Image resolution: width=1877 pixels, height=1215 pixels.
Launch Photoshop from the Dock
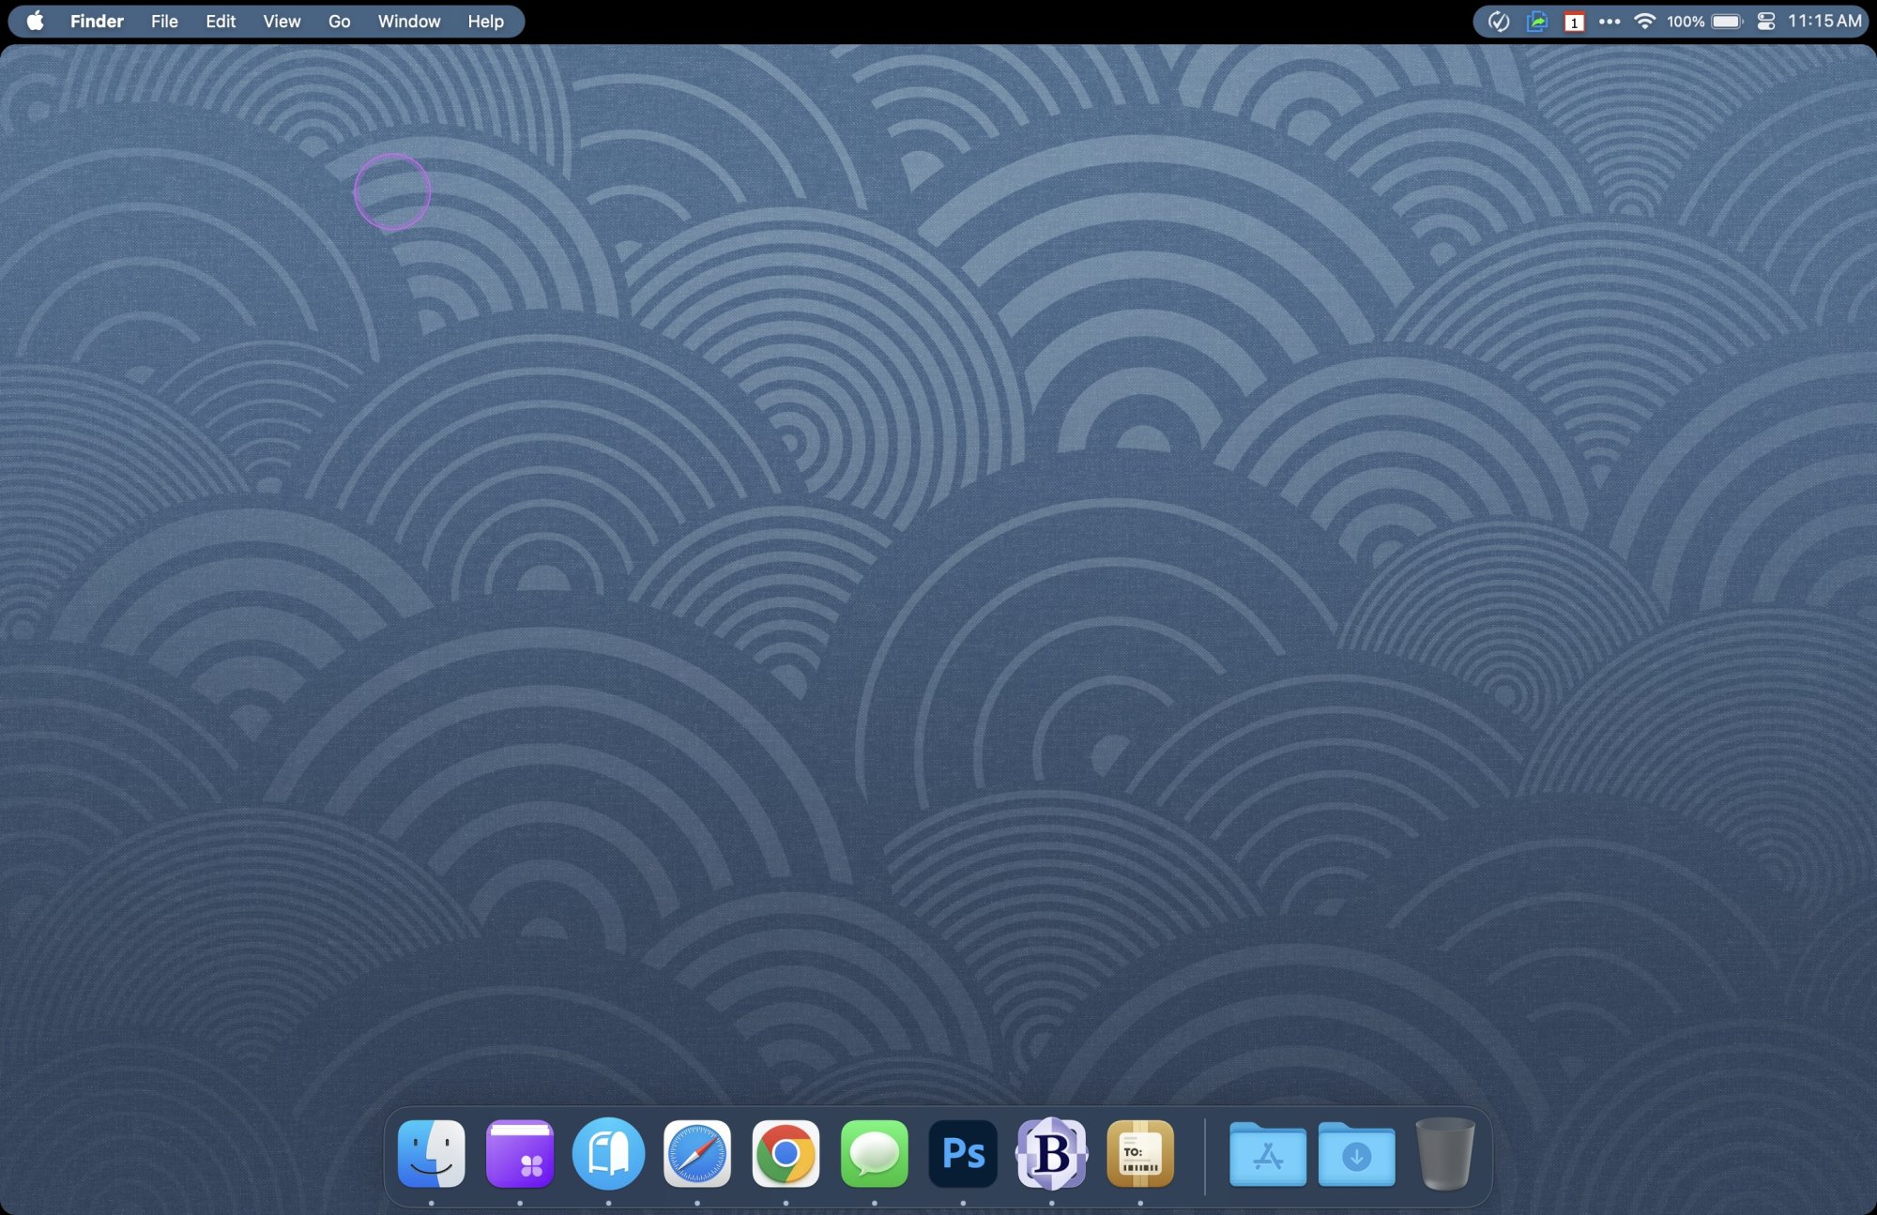[x=963, y=1153]
